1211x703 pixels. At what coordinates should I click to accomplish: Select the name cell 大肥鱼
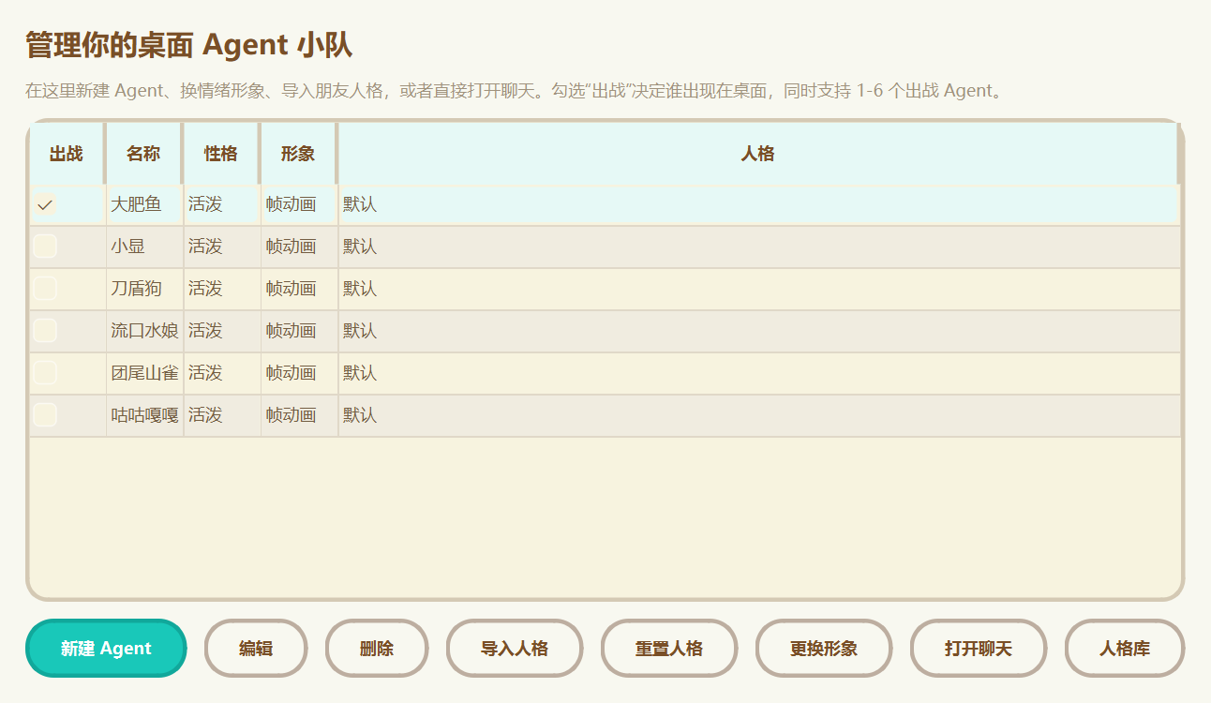tap(144, 204)
